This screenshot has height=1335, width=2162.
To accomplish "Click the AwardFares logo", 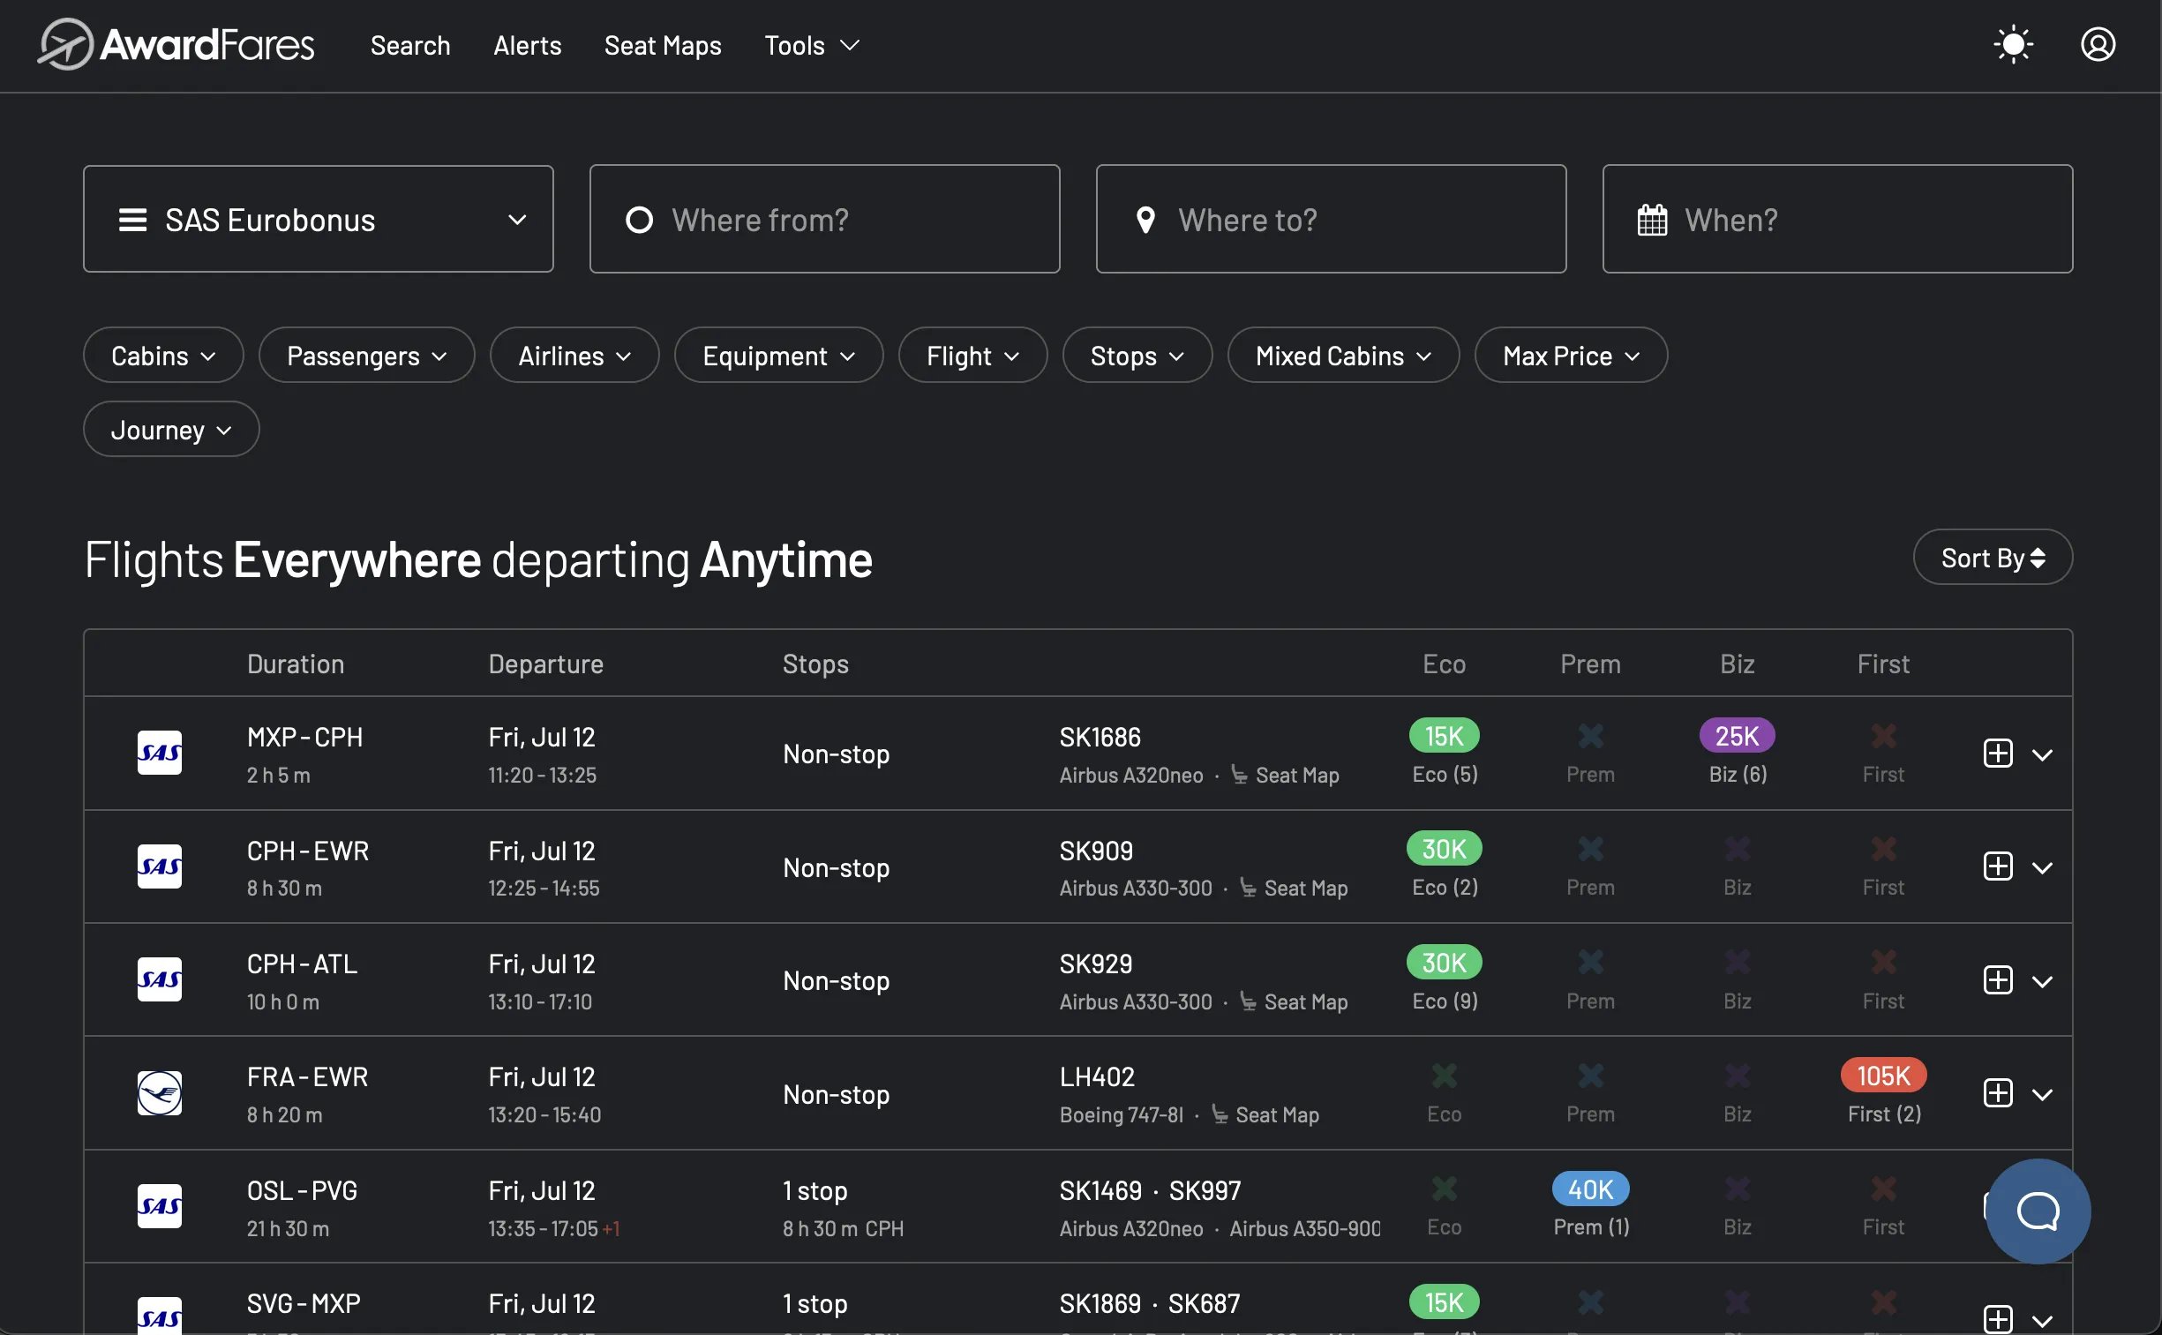I will click(176, 44).
